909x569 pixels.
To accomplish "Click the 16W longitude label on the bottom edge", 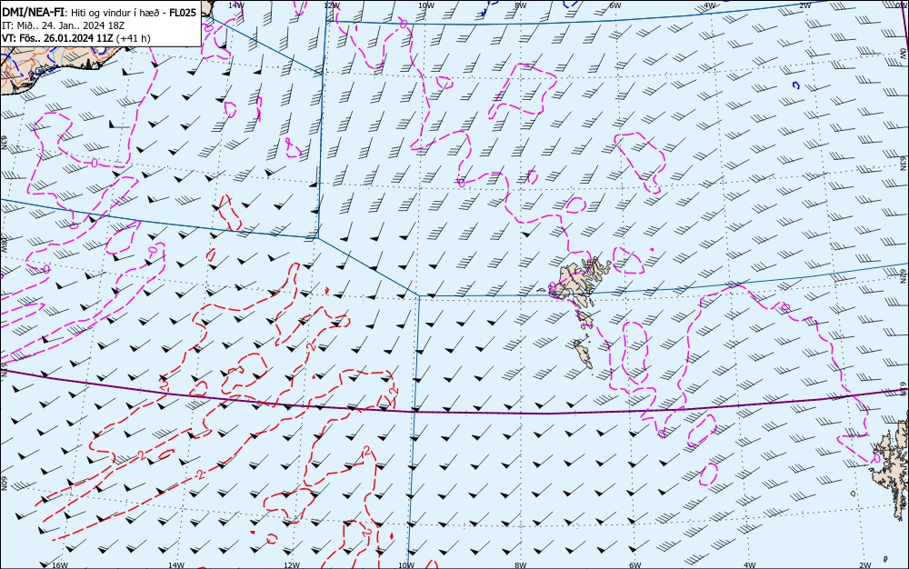I will (60, 565).
